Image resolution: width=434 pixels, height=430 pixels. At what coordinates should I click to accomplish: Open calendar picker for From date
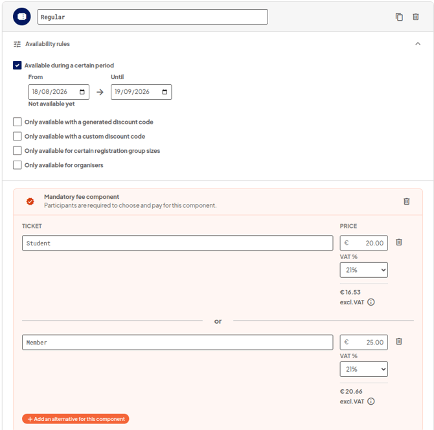tap(82, 92)
